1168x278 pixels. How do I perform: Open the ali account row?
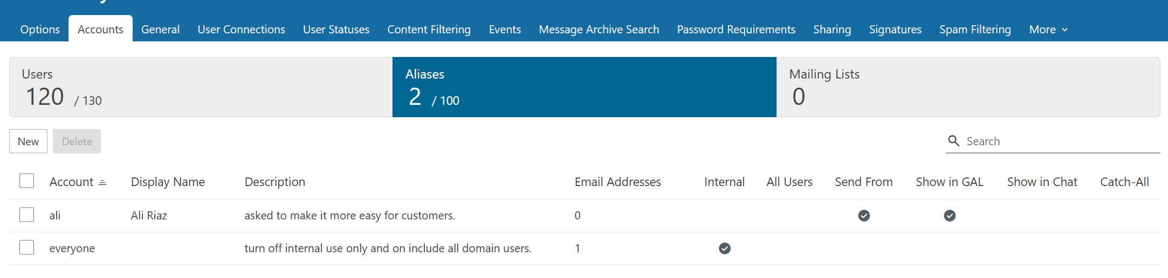tap(55, 216)
